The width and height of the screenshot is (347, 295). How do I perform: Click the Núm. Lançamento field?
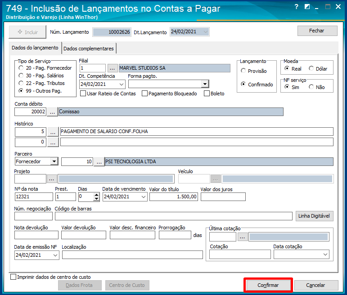(x=112, y=32)
